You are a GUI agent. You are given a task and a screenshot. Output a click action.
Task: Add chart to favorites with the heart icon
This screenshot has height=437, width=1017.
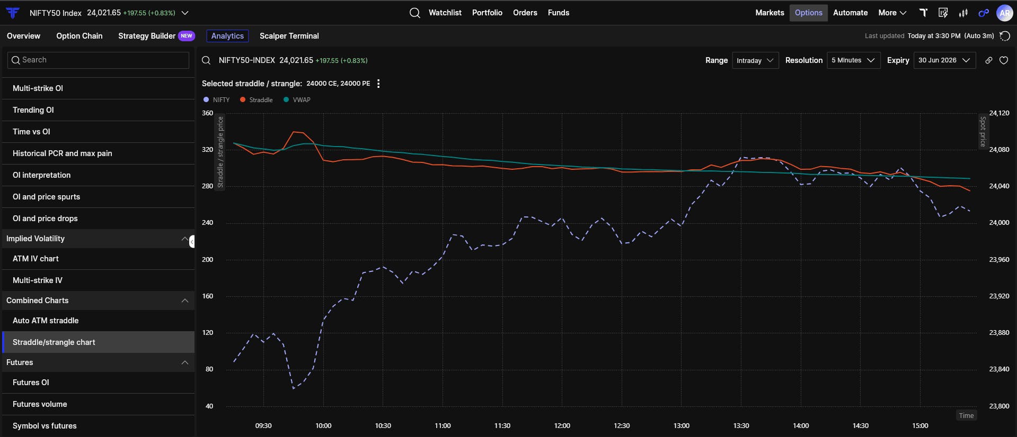(1004, 60)
